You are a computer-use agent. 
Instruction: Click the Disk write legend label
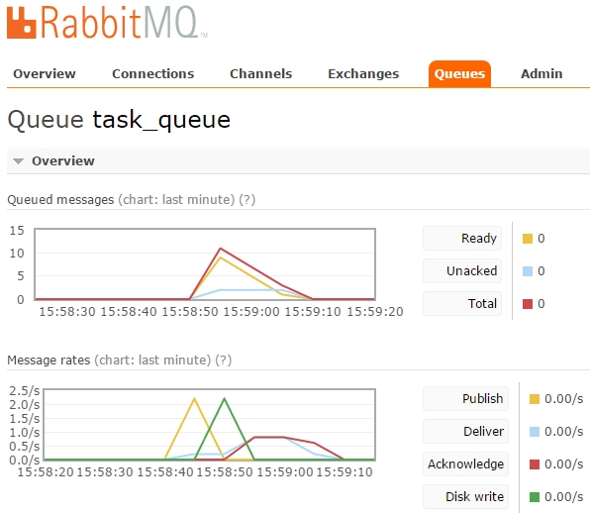[x=466, y=496]
